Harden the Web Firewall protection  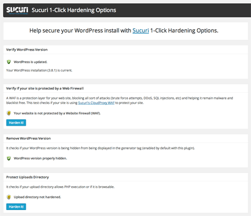point(16,122)
